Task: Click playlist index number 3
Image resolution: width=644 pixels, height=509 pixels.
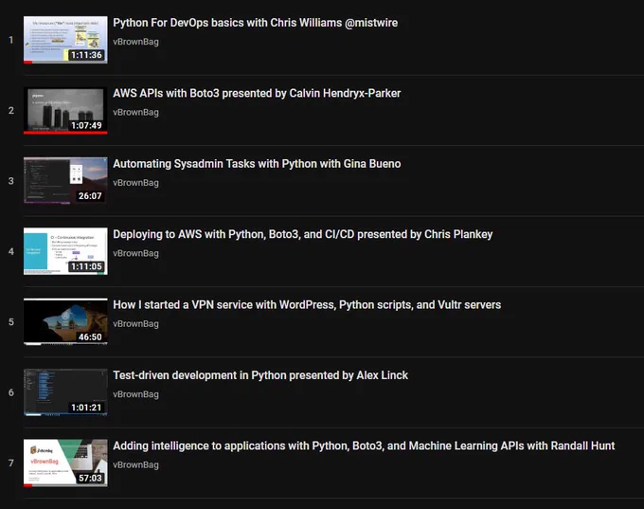Action: 11,181
